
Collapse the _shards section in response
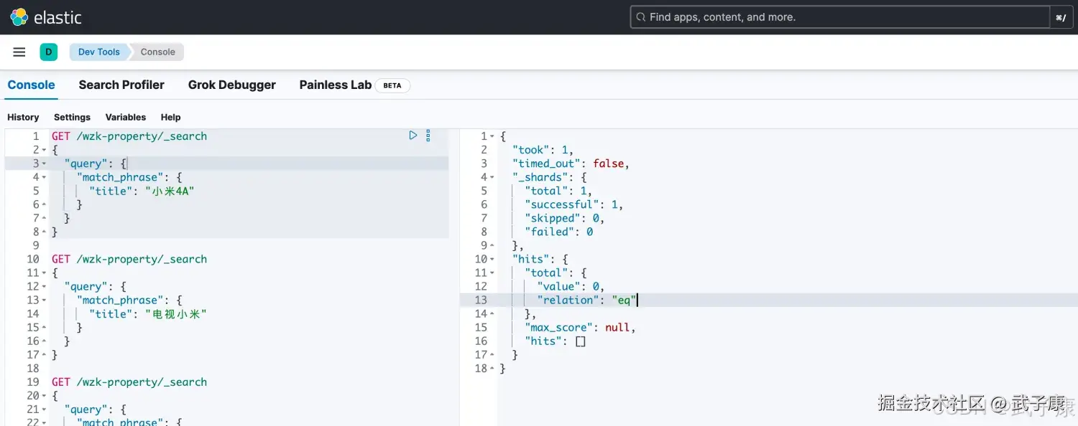click(490, 176)
